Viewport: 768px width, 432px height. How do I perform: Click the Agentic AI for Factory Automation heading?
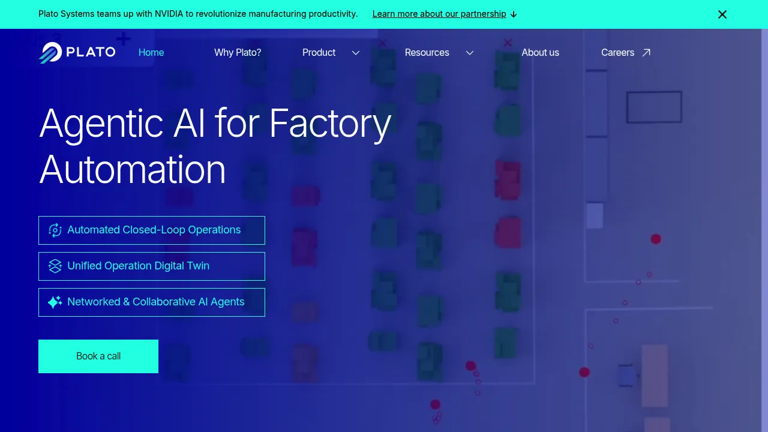215,146
